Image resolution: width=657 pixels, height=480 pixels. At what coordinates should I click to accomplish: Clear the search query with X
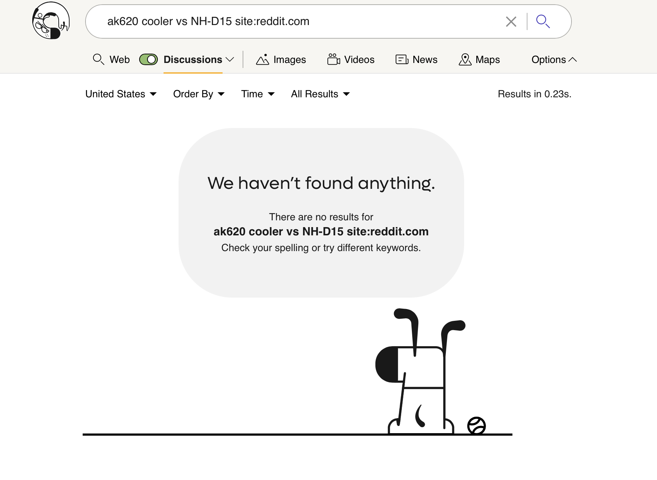[x=511, y=21]
